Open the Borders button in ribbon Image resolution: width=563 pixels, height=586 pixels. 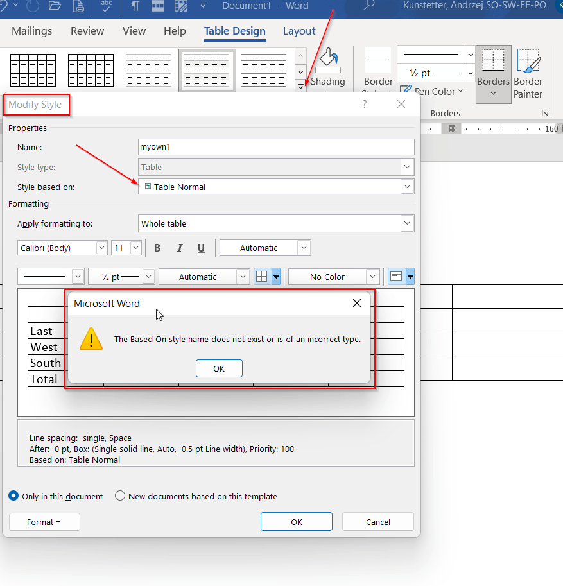coord(493,74)
